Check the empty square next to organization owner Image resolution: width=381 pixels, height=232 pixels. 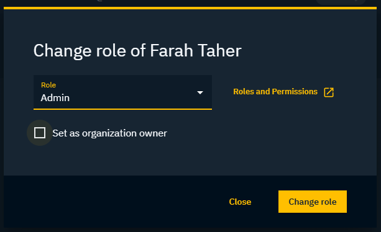40,133
